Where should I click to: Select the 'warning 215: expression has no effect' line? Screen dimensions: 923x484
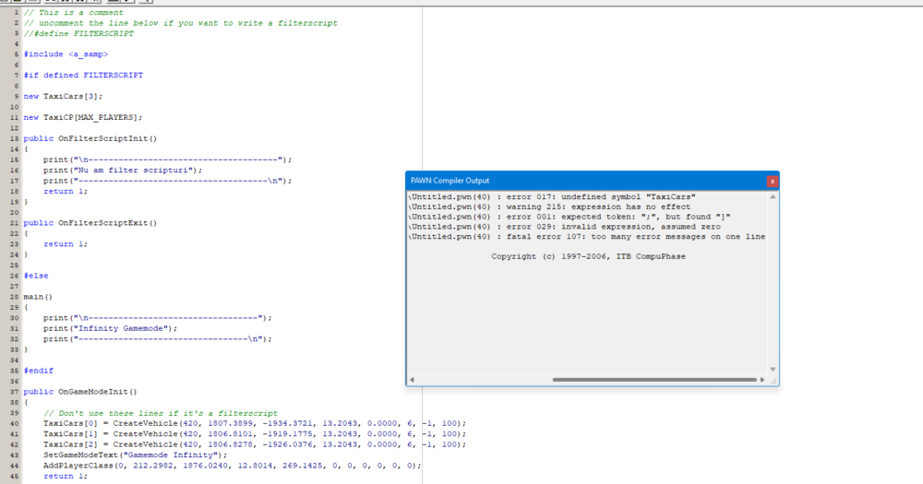coord(550,207)
